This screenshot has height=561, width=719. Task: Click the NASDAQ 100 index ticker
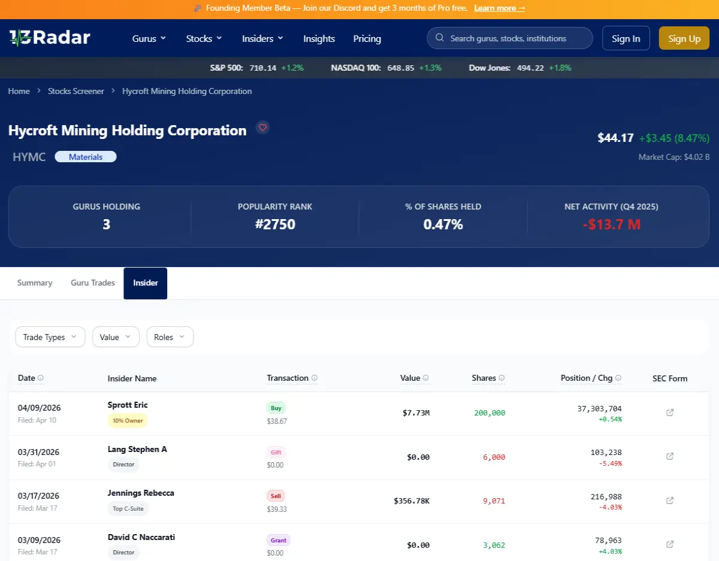(386, 68)
